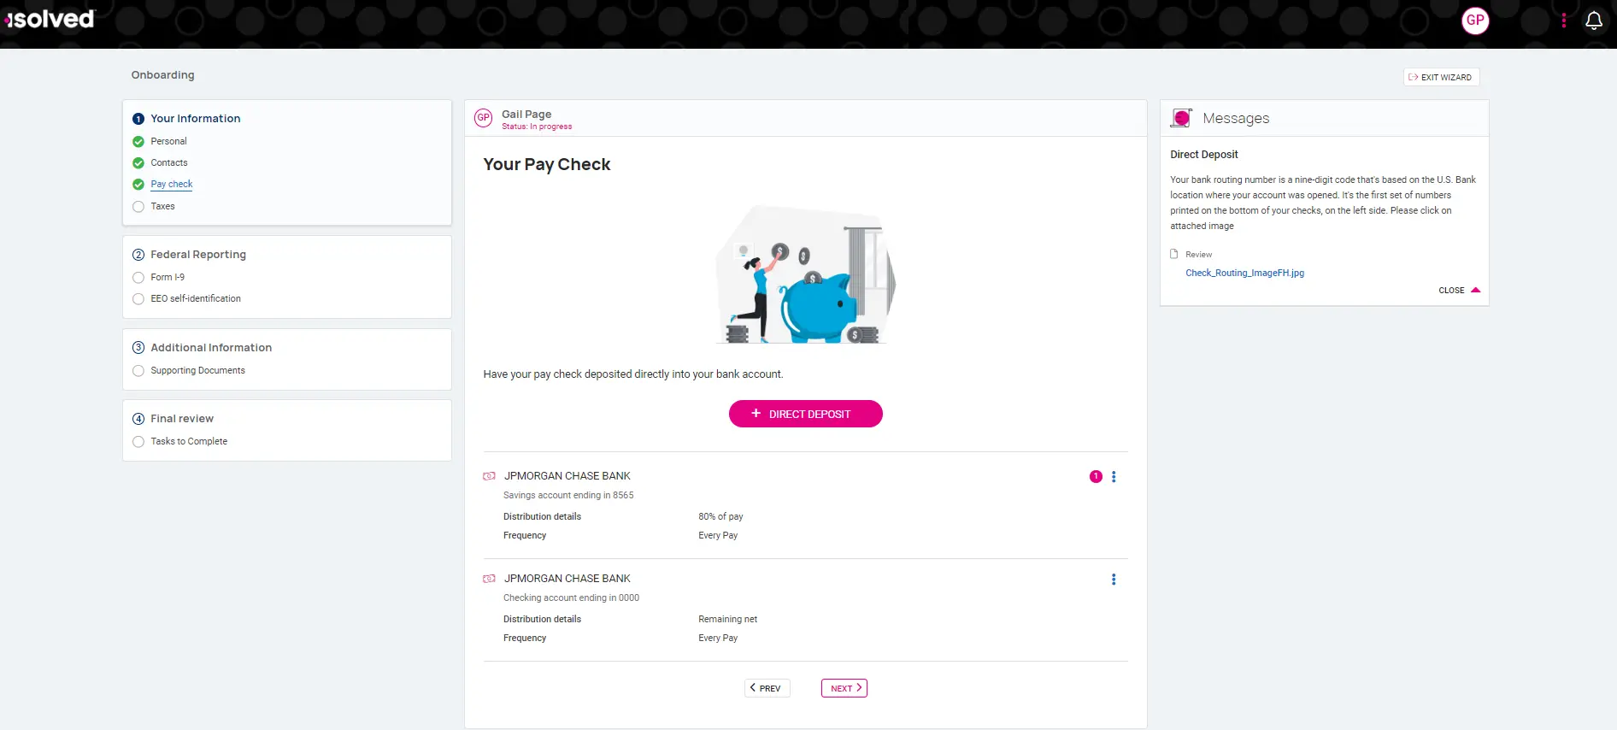Click the Messages panel icon
1617x730 pixels.
click(1181, 118)
